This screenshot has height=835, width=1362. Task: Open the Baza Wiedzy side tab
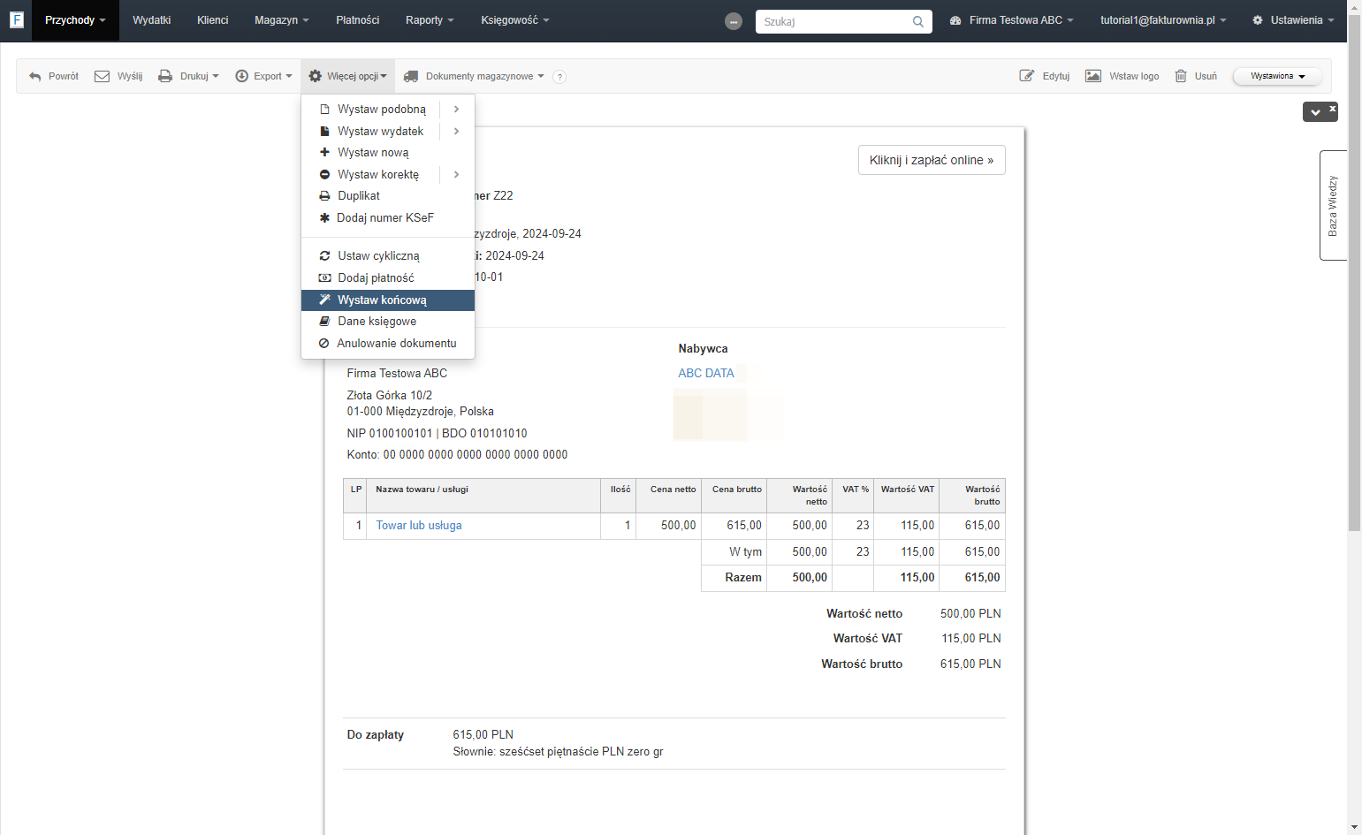[x=1333, y=205]
